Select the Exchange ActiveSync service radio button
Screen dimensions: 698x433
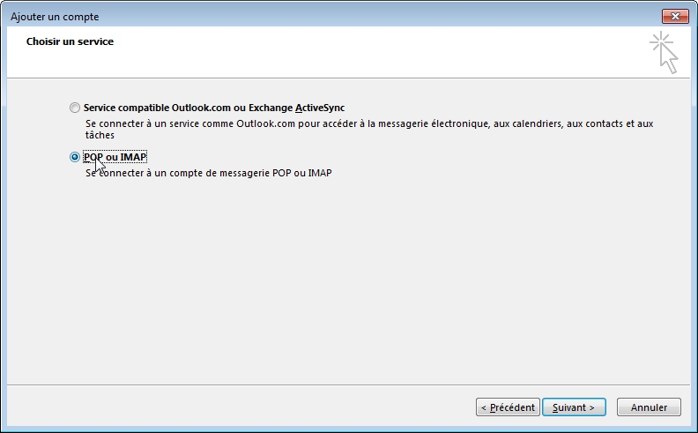75,108
